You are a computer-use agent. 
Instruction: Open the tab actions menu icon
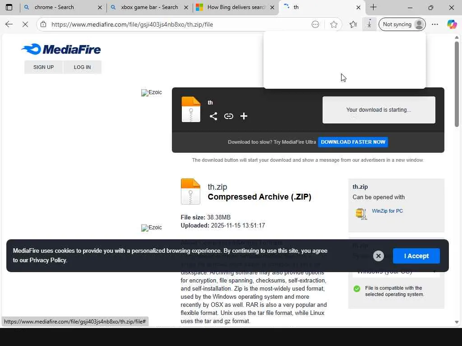click(x=9, y=7)
